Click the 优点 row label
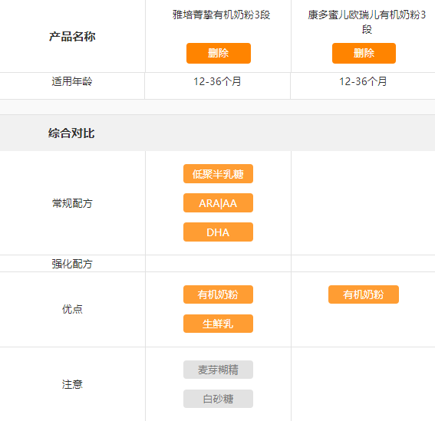The image size is (435, 421). click(x=72, y=309)
